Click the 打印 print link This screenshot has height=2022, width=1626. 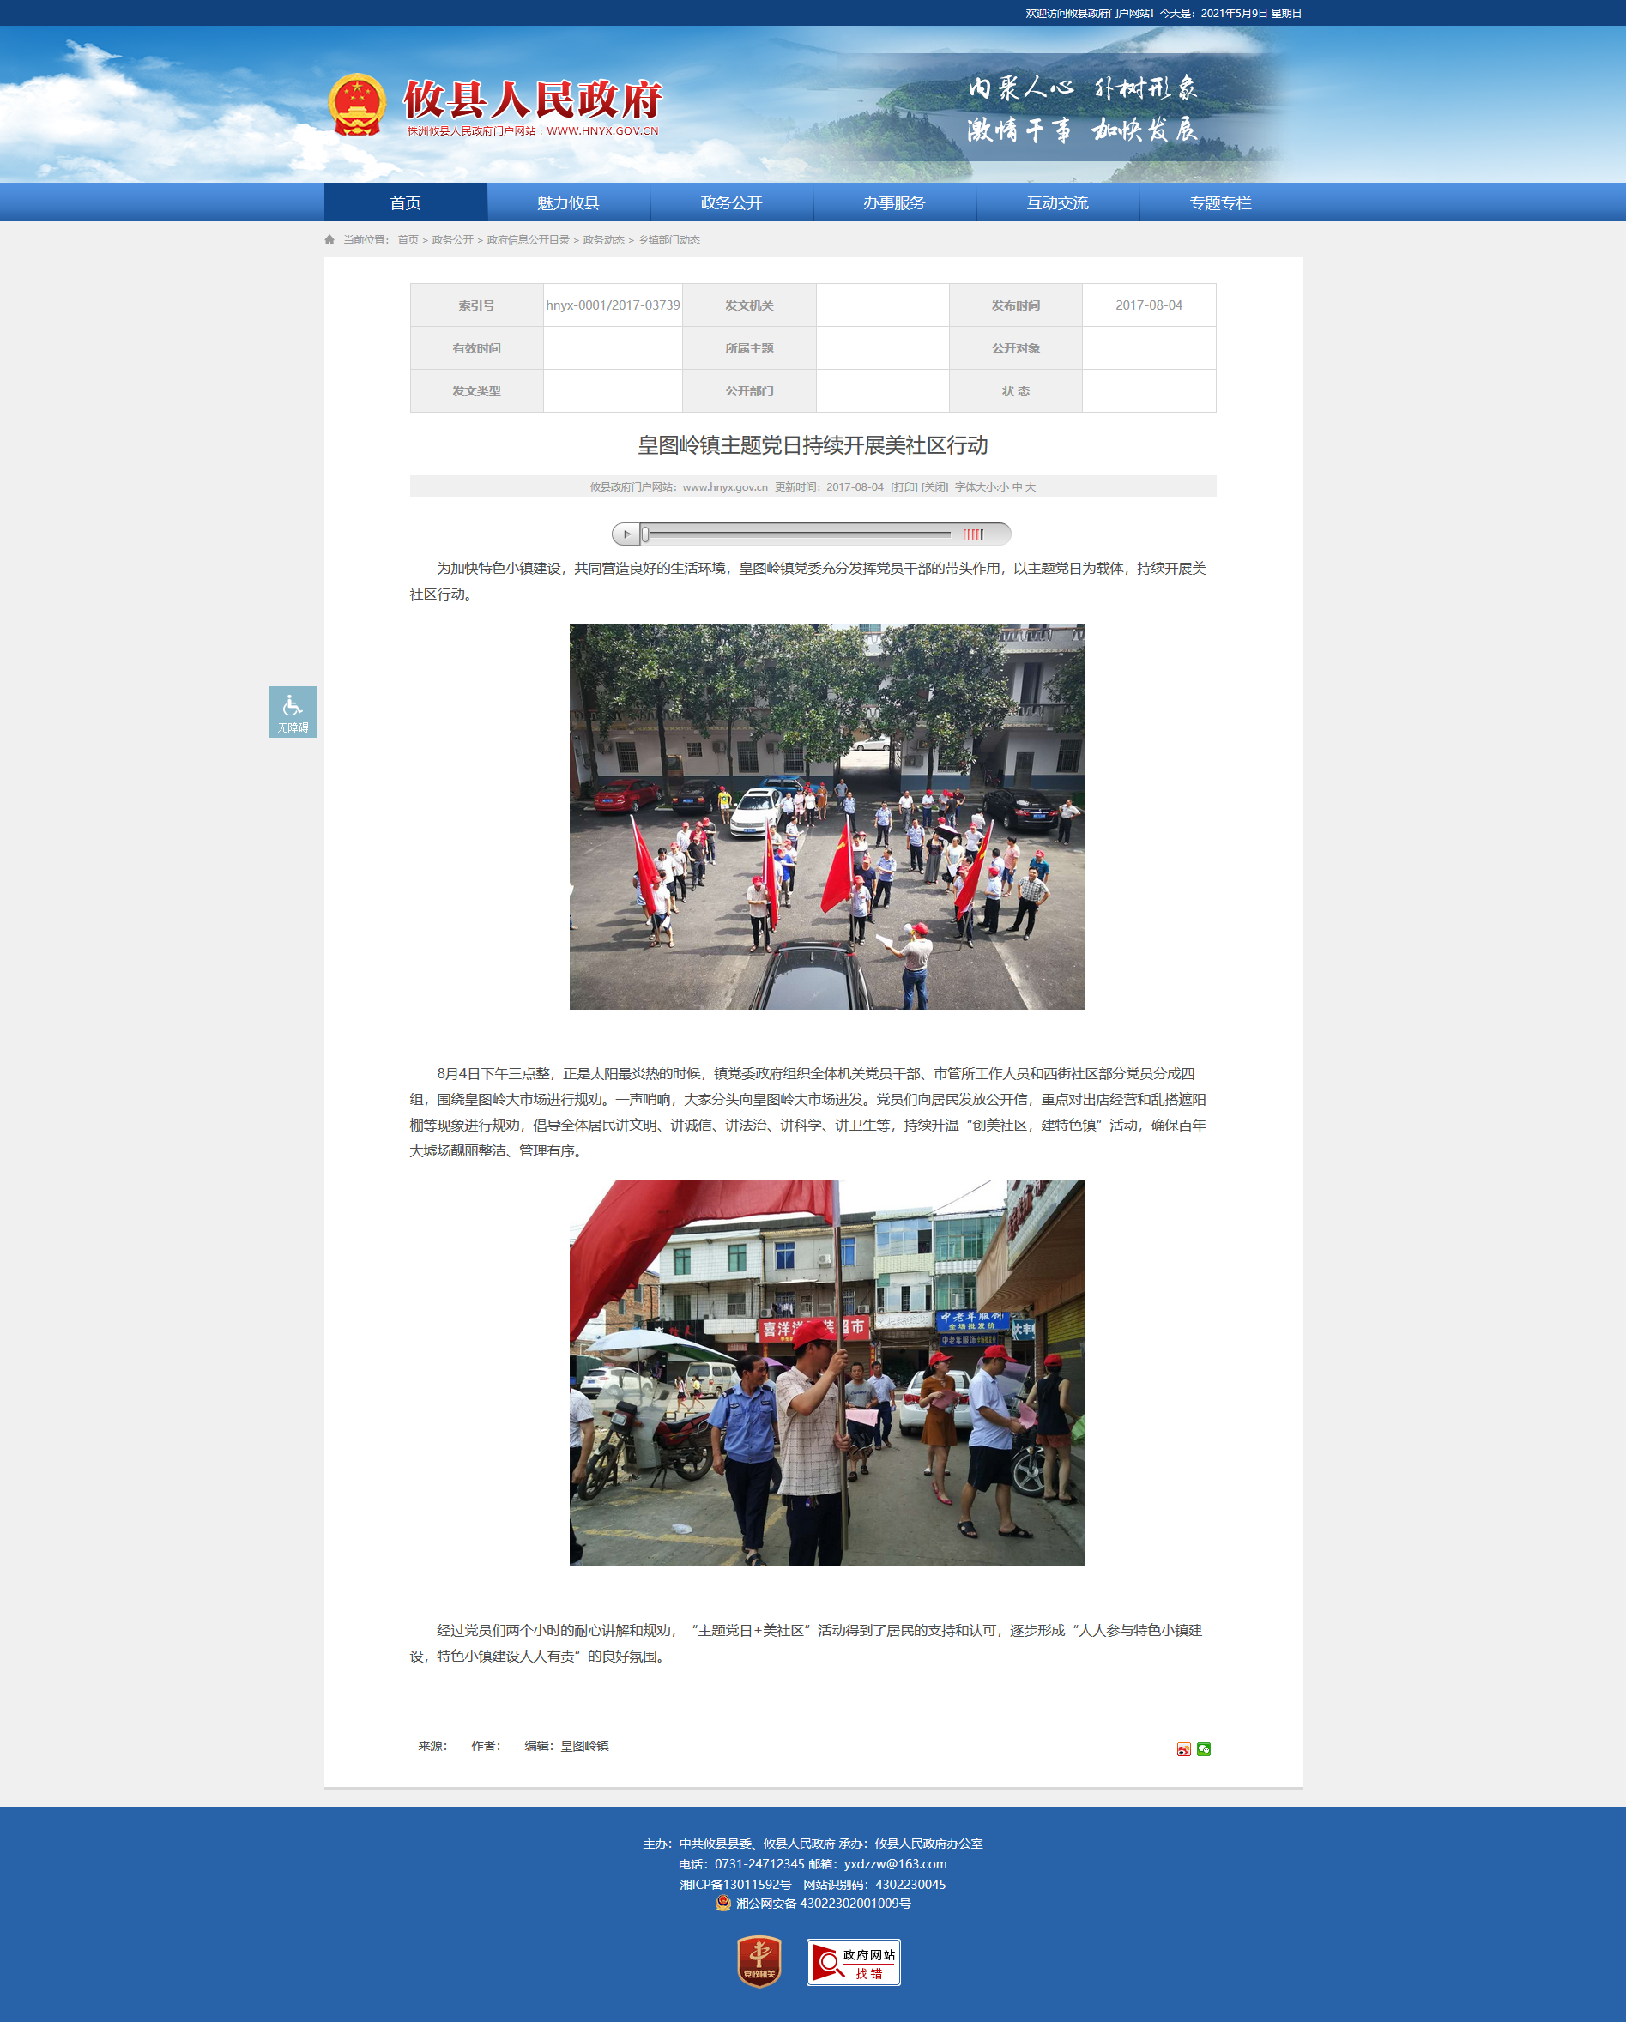pyautogui.click(x=904, y=487)
